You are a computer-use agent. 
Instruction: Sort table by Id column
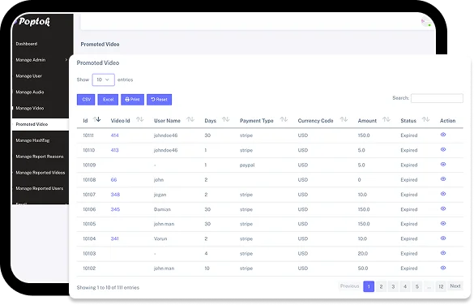point(96,120)
